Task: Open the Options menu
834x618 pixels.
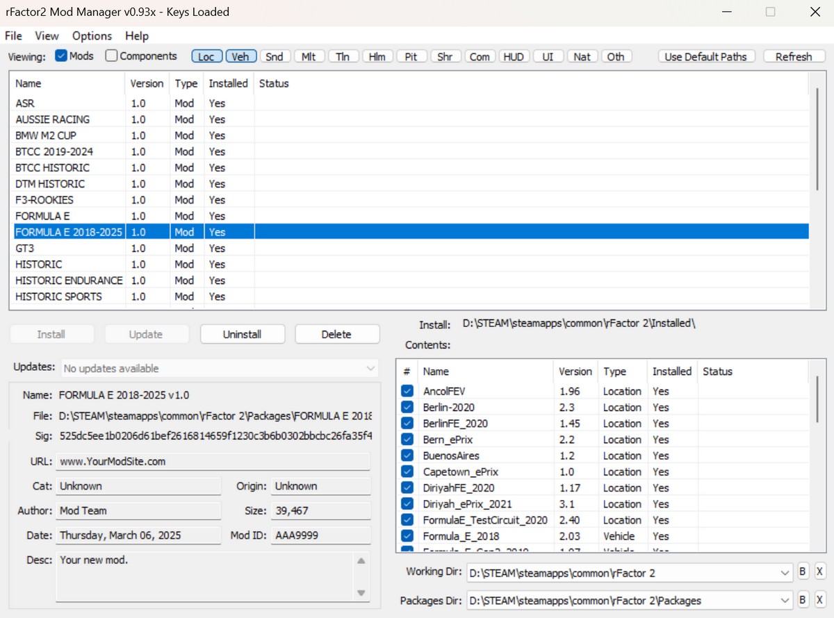Action: coord(92,35)
